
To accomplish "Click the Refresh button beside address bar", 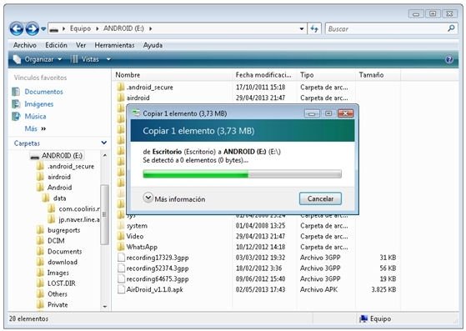I will 314,29.
